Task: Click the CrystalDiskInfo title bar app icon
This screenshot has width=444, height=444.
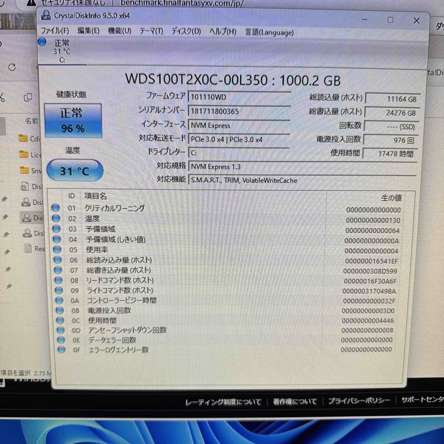Action: (x=46, y=15)
